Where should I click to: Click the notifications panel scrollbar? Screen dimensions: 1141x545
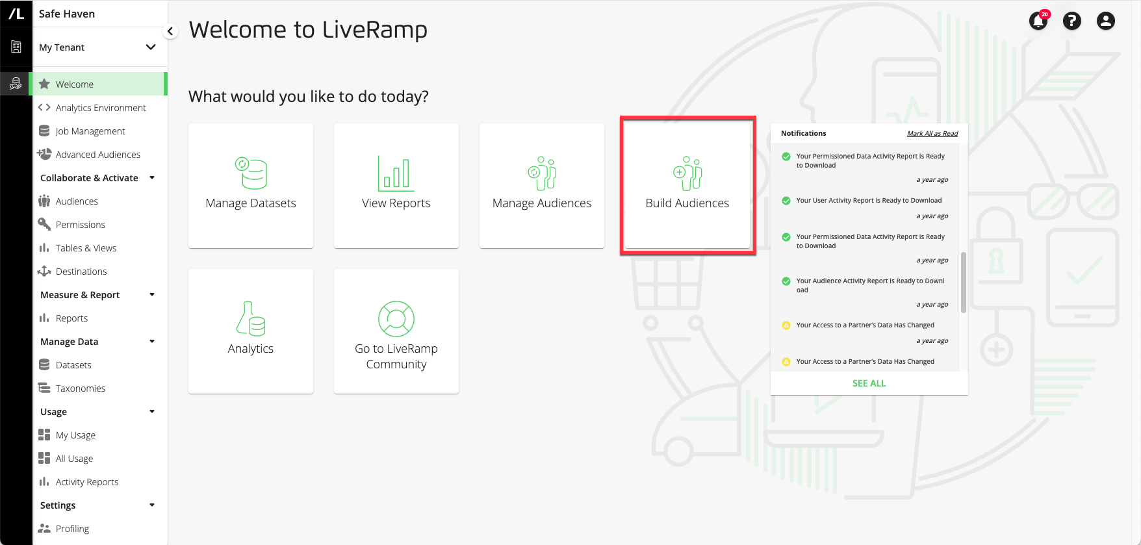point(964,282)
